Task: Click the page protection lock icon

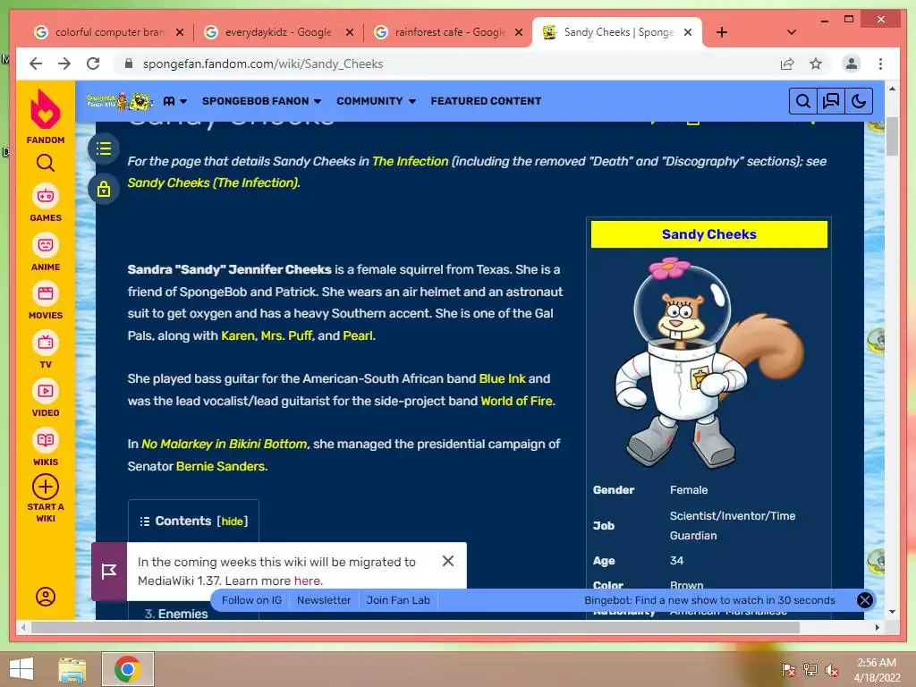Action: point(104,189)
